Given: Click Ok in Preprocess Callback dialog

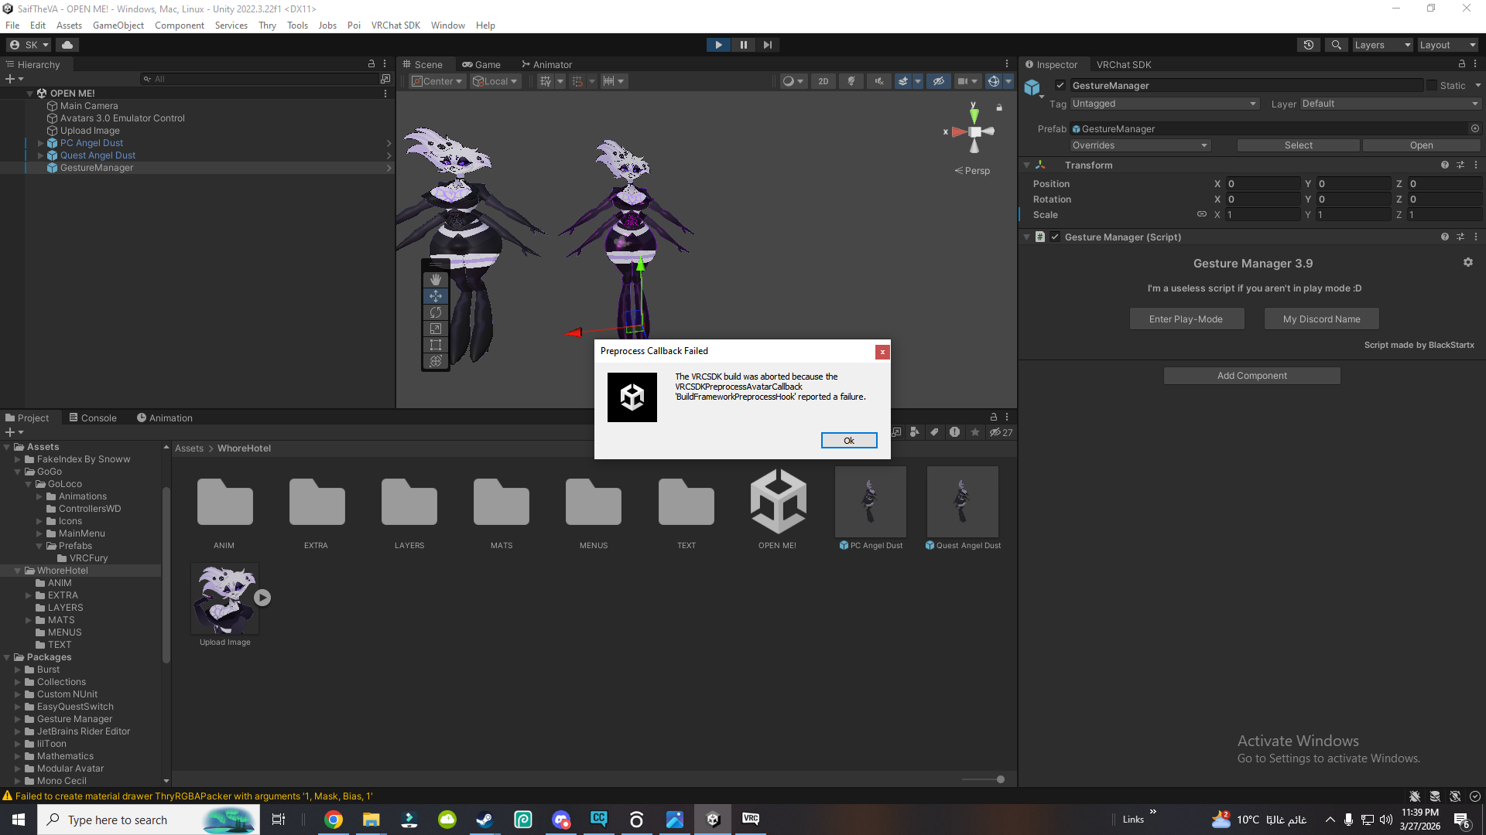Looking at the screenshot, I should (849, 440).
